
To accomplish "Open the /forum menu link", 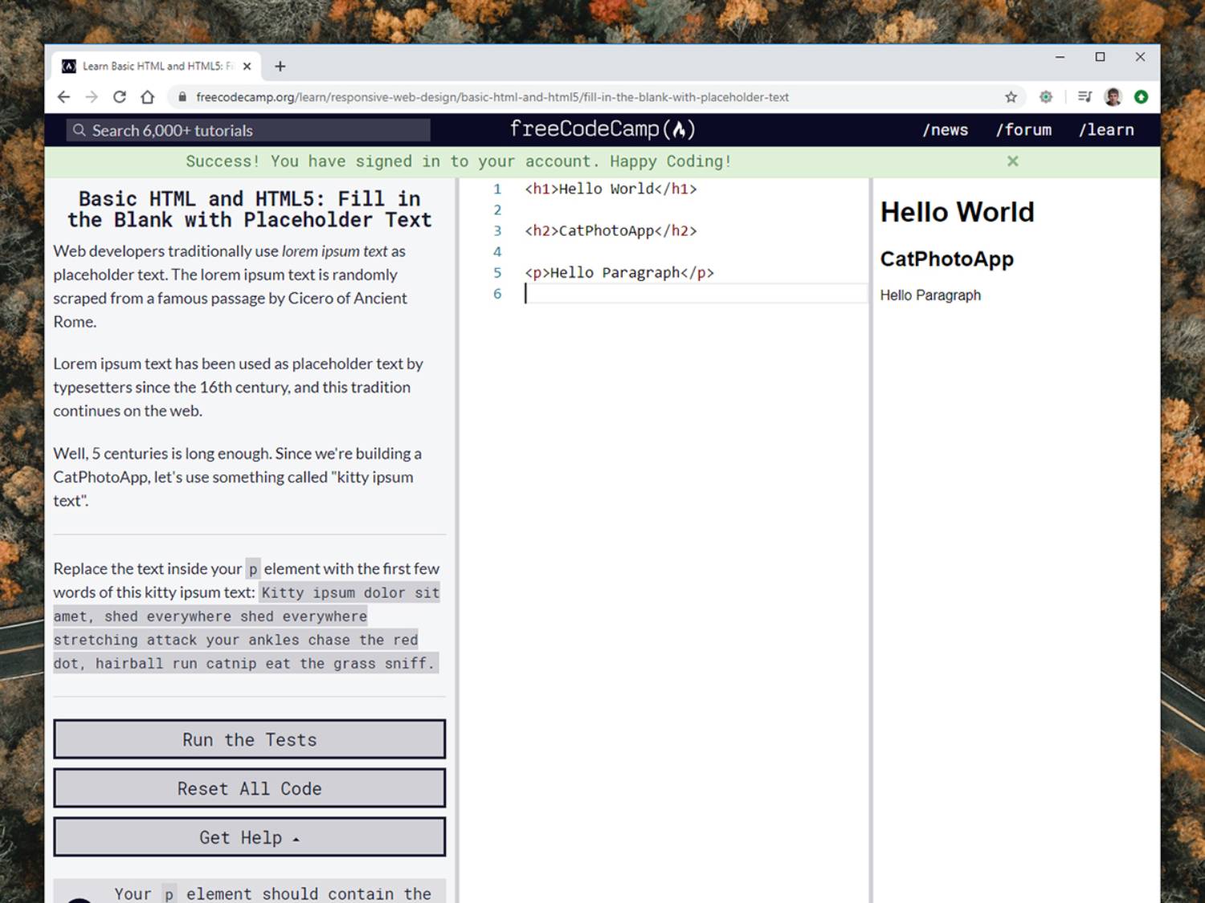I will pos(1023,130).
